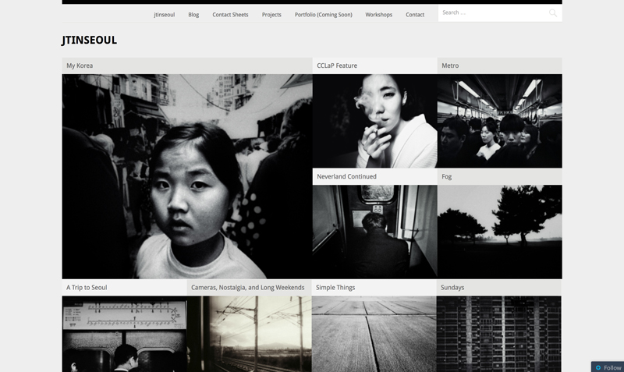Image resolution: width=624 pixels, height=372 pixels.
Task: Select the My Korea girl portrait photo
Action: tap(187, 176)
